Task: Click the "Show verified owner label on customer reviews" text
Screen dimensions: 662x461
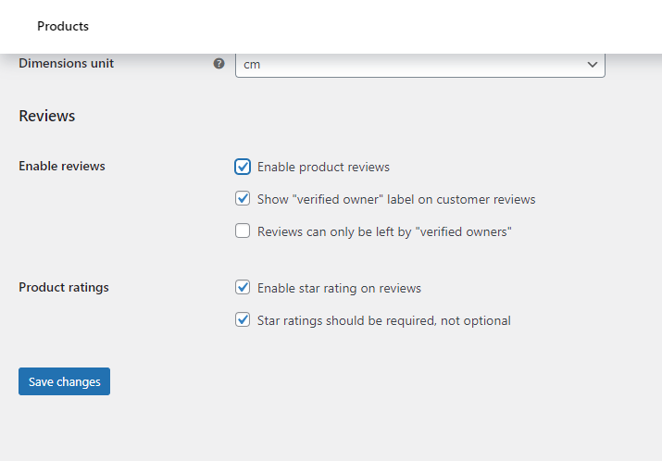Action: point(396,199)
